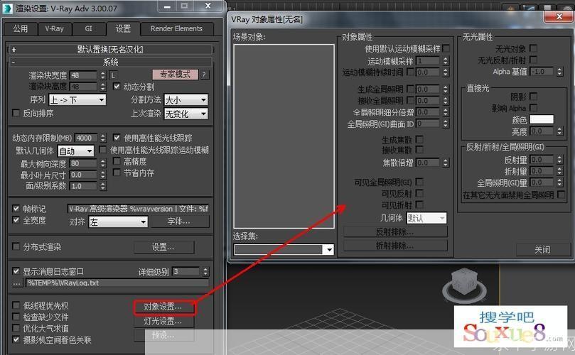The image size is (575, 355).
Task: Click the 对象设置... button
Action: (164, 307)
